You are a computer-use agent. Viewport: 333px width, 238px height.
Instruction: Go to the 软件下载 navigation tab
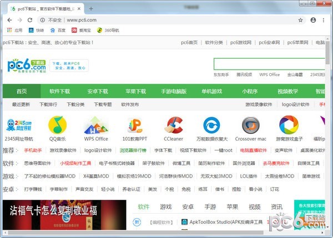59,91
